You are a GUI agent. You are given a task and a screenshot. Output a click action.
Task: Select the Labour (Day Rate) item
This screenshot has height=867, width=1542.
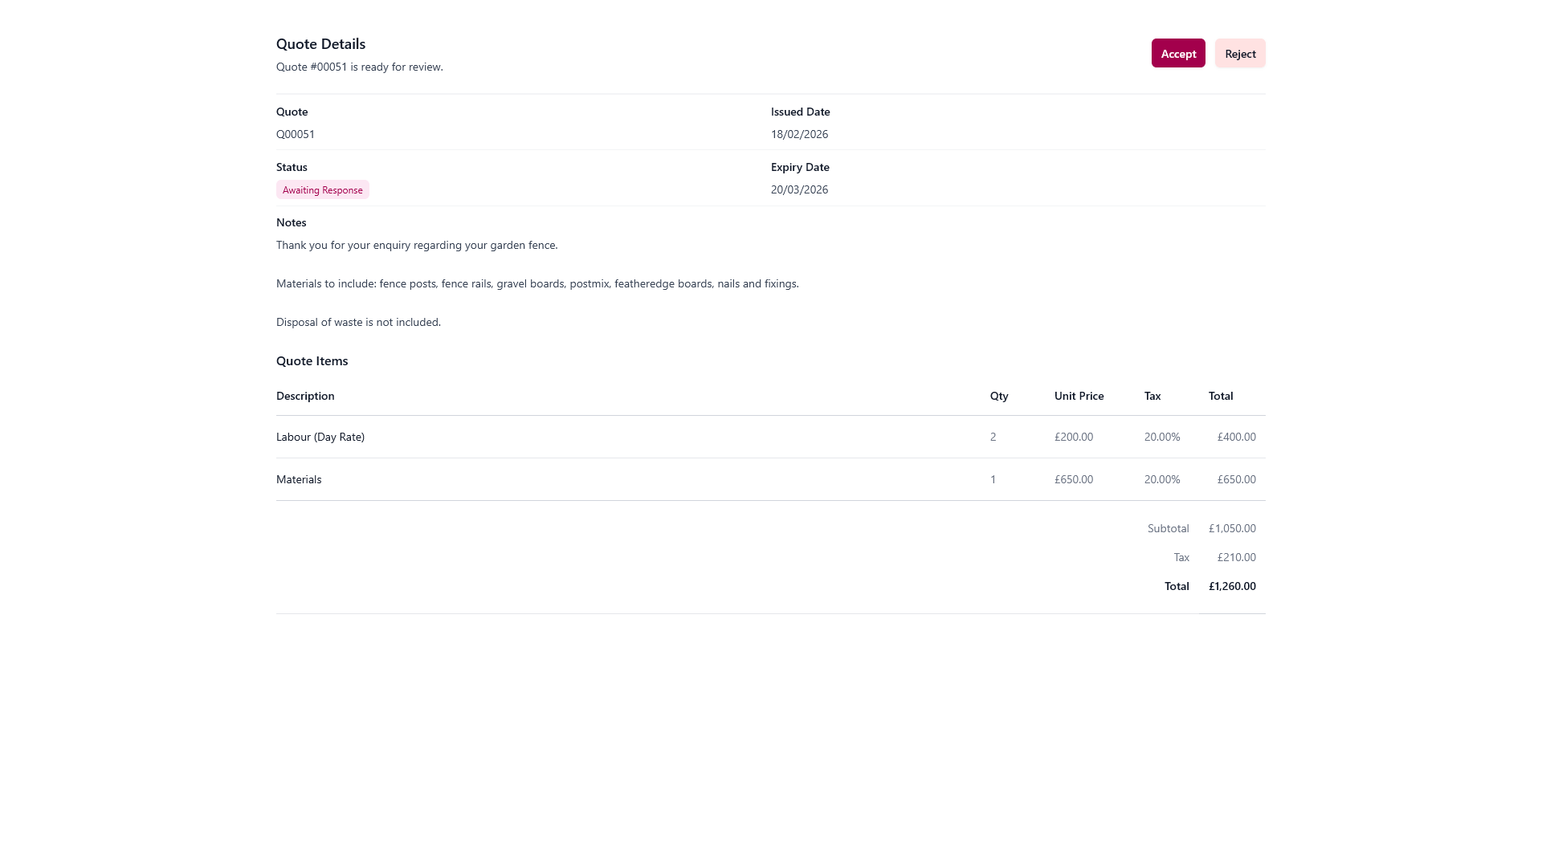pyautogui.click(x=320, y=437)
